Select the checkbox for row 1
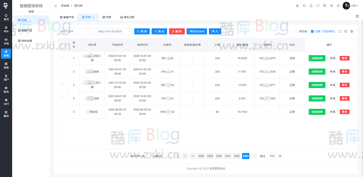 click(63, 58)
